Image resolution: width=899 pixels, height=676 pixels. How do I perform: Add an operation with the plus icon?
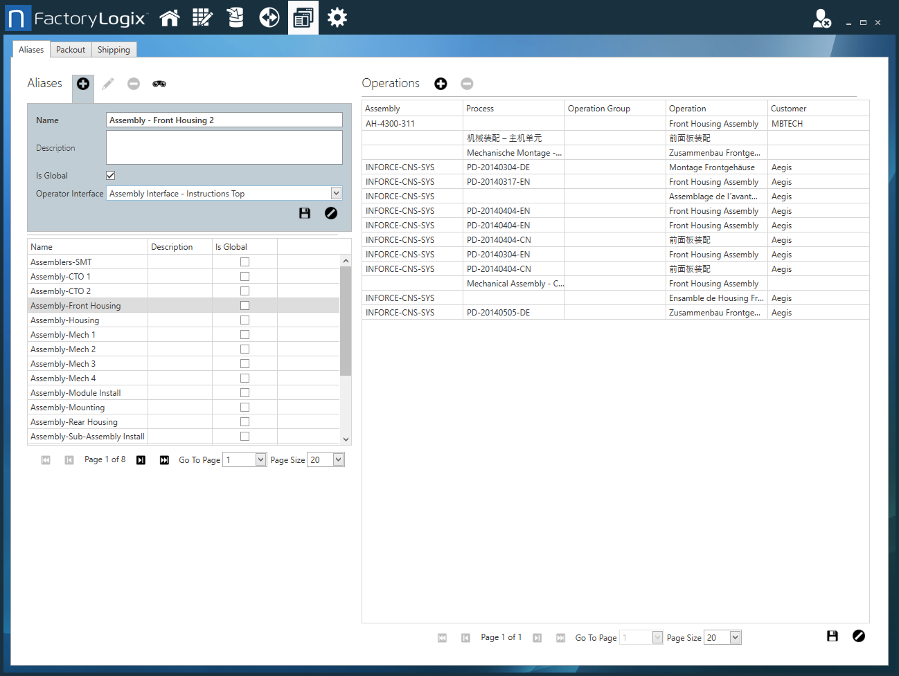click(x=440, y=84)
